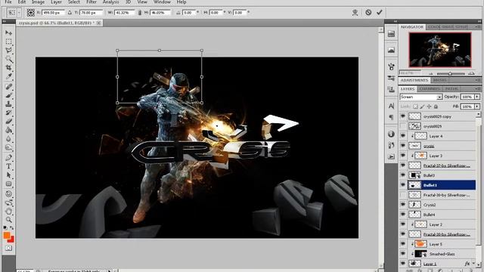The width and height of the screenshot is (484, 272).
Task: Select the Paint Bucket tool
Action: (x=8, y=130)
